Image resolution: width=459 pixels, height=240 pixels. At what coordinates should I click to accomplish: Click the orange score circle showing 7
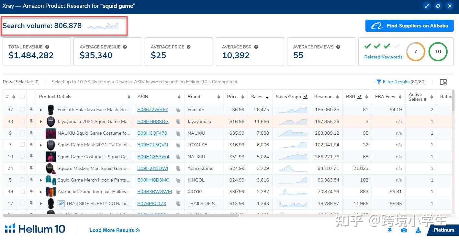(416, 51)
